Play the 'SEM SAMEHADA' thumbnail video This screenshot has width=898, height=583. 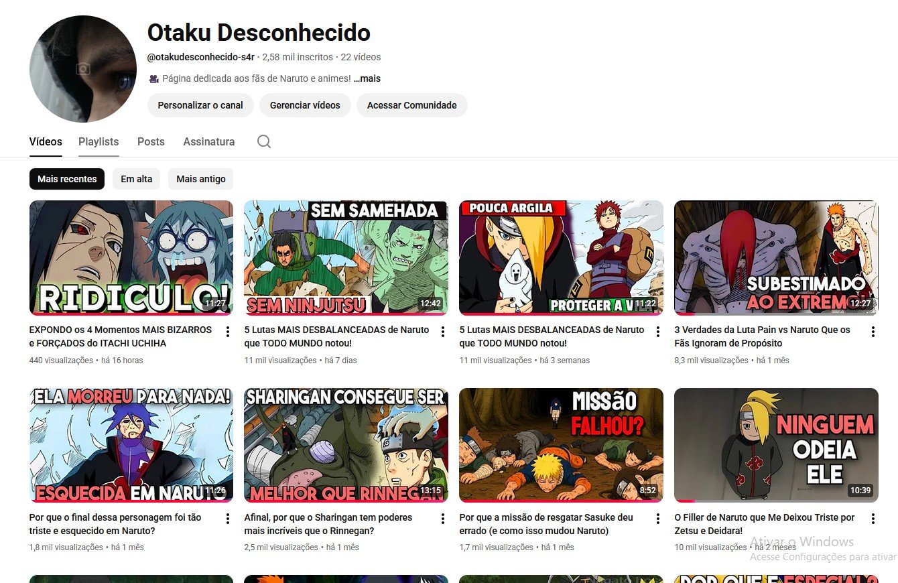tap(346, 258)
